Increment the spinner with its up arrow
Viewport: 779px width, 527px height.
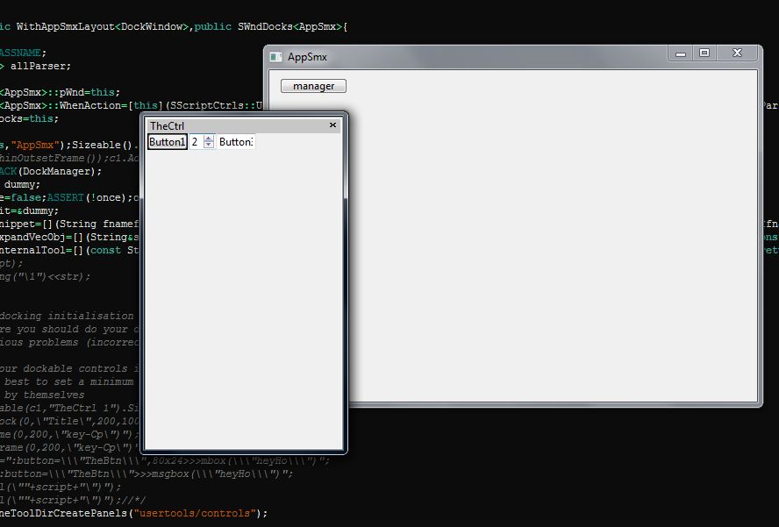(209, 139)
